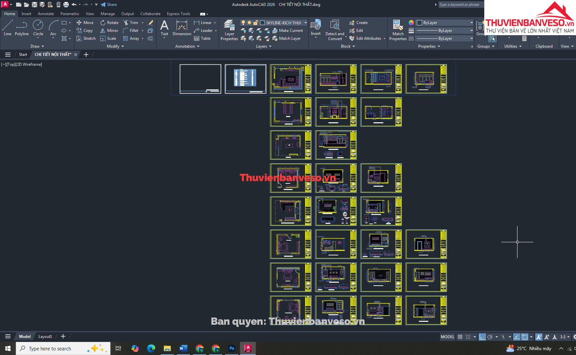Screen dimensions: 576x355
Task: Open Layer Properties manager
Action: (229, 30)
